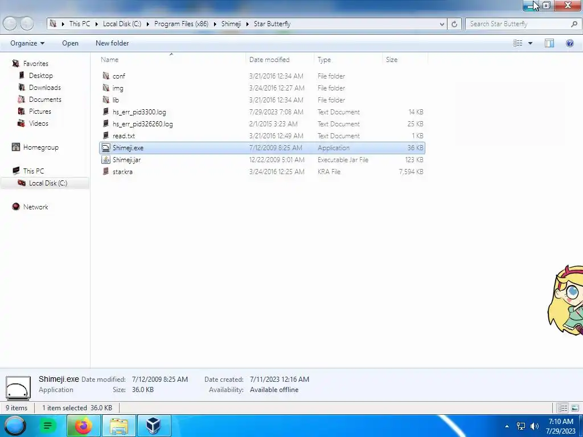
Task: Click the Windows Start button
Action: 15,426
